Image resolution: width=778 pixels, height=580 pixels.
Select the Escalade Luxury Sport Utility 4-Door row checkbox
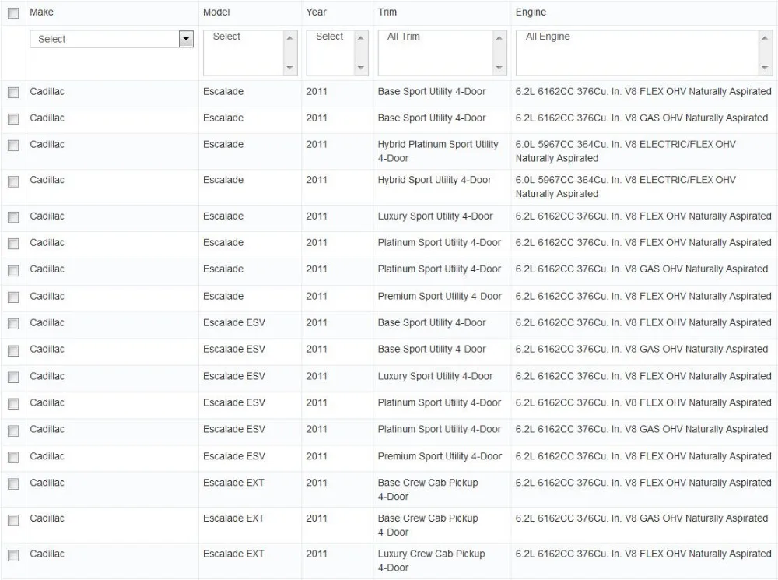13,217
